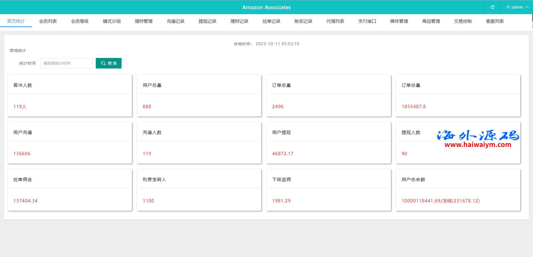This screenshot has width=533, height=257.
Task: Go to the 支付接口 tab
Action: (x=367, y=21)
